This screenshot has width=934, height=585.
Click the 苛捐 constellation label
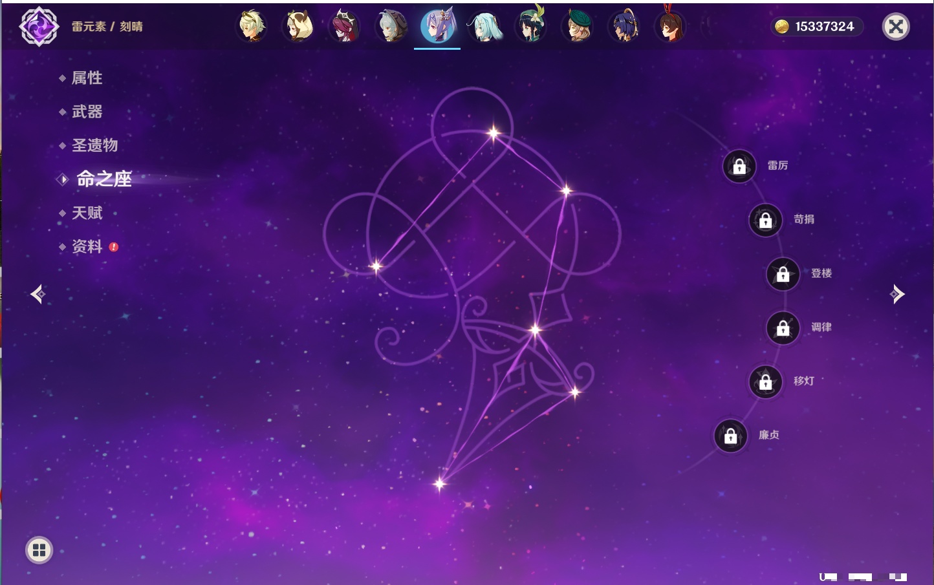coord(804,219)
